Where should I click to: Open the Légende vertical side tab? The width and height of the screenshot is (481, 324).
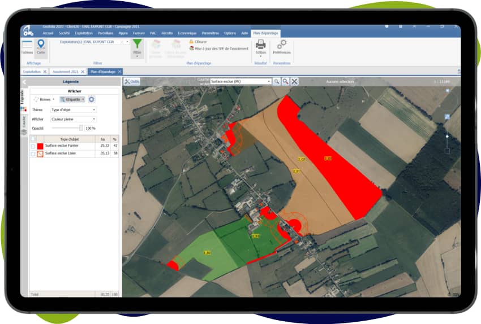click(x=23, y=97)
